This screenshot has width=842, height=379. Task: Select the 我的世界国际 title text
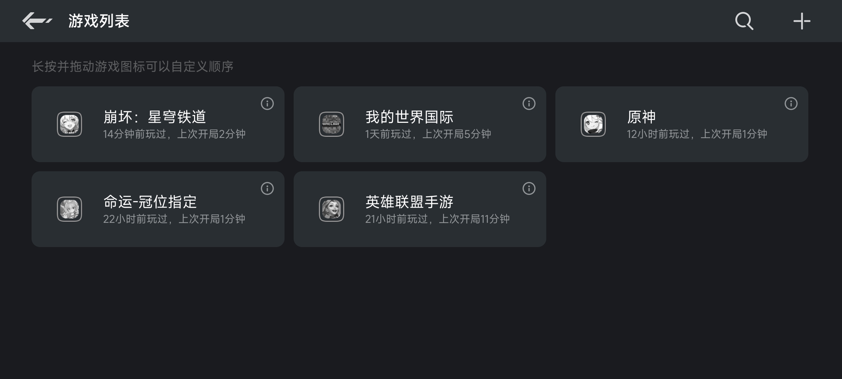409,117
